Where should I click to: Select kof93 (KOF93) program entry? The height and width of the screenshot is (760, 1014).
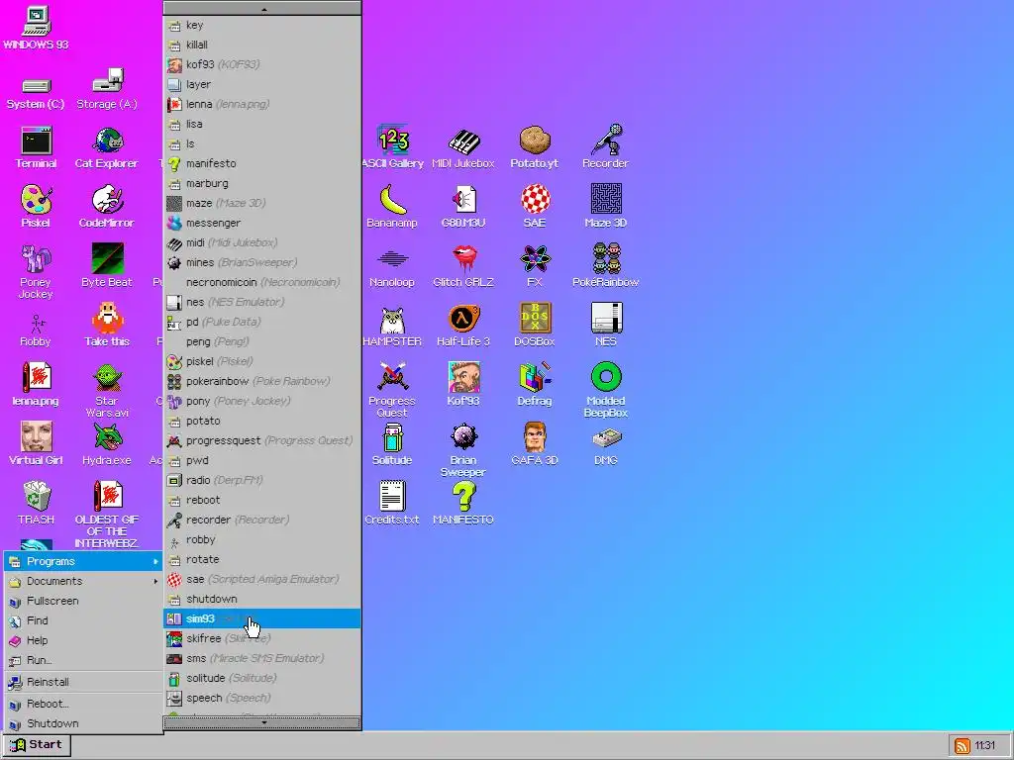(x=261, y=64)
